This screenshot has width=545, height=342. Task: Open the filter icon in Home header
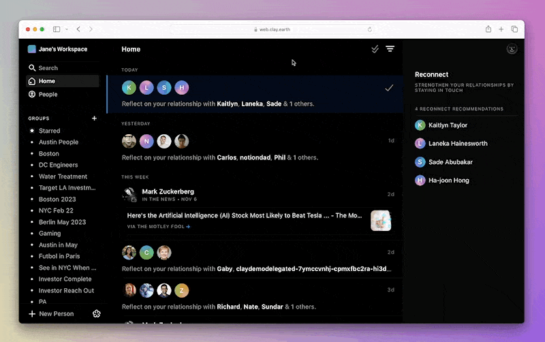tap(390, 49)
